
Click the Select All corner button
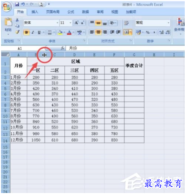click(x=5, y=54)
